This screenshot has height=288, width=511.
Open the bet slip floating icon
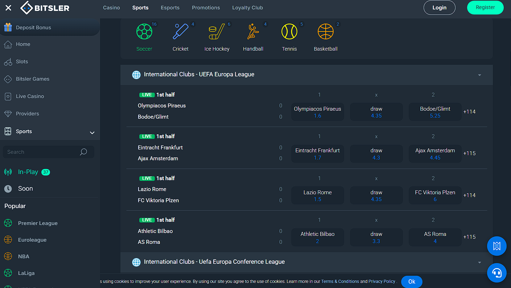click(x=496, y=246)
